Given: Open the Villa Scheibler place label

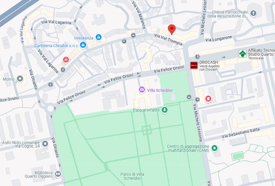Looking at the screenshot, I should click(x=160, y=90).
